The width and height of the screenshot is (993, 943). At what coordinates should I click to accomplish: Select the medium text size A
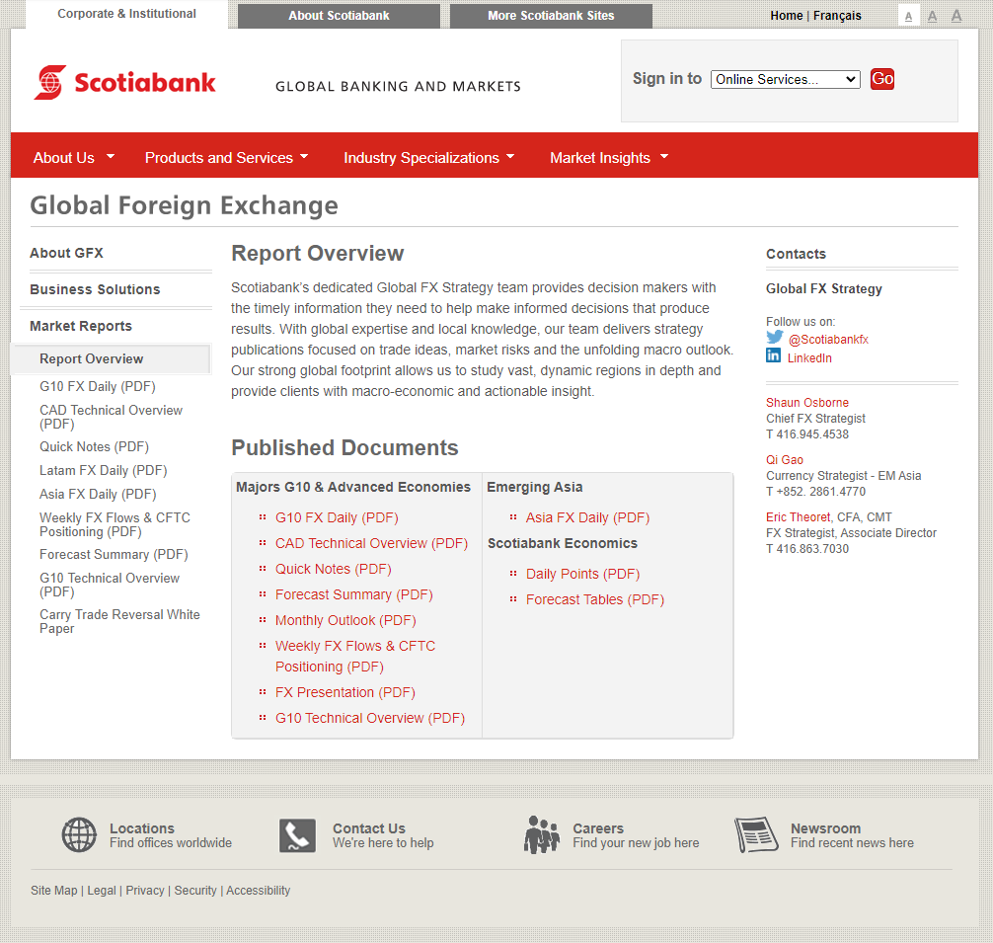(932, 16)
